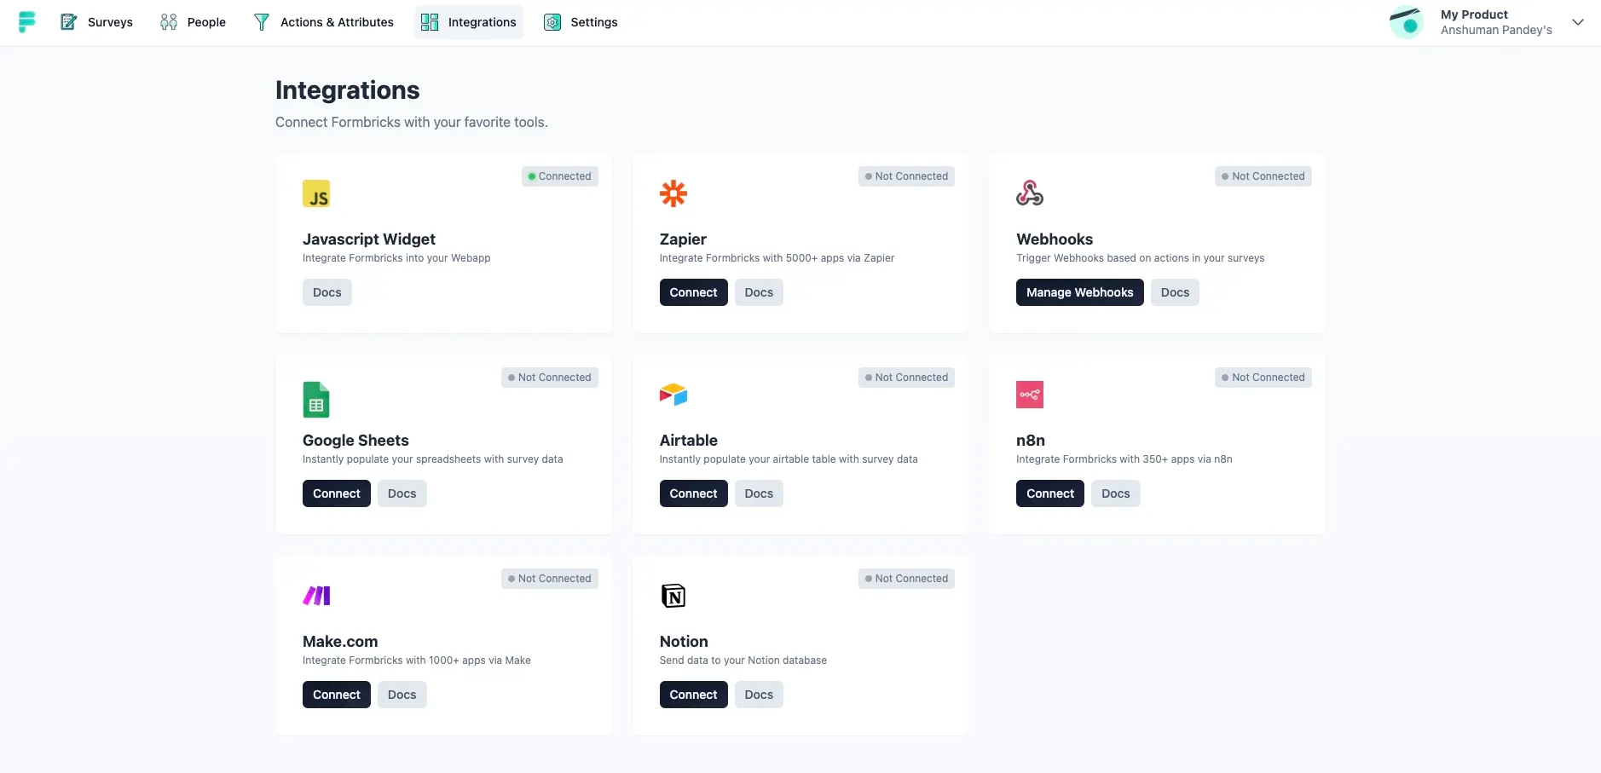Open the Settings tab
The image size is (1601, 773).
pyautogui.click(x=581, y=22)
